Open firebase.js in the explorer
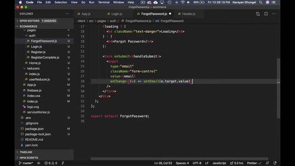This screenshot has height=166, width=295. [x=34, y=90]
